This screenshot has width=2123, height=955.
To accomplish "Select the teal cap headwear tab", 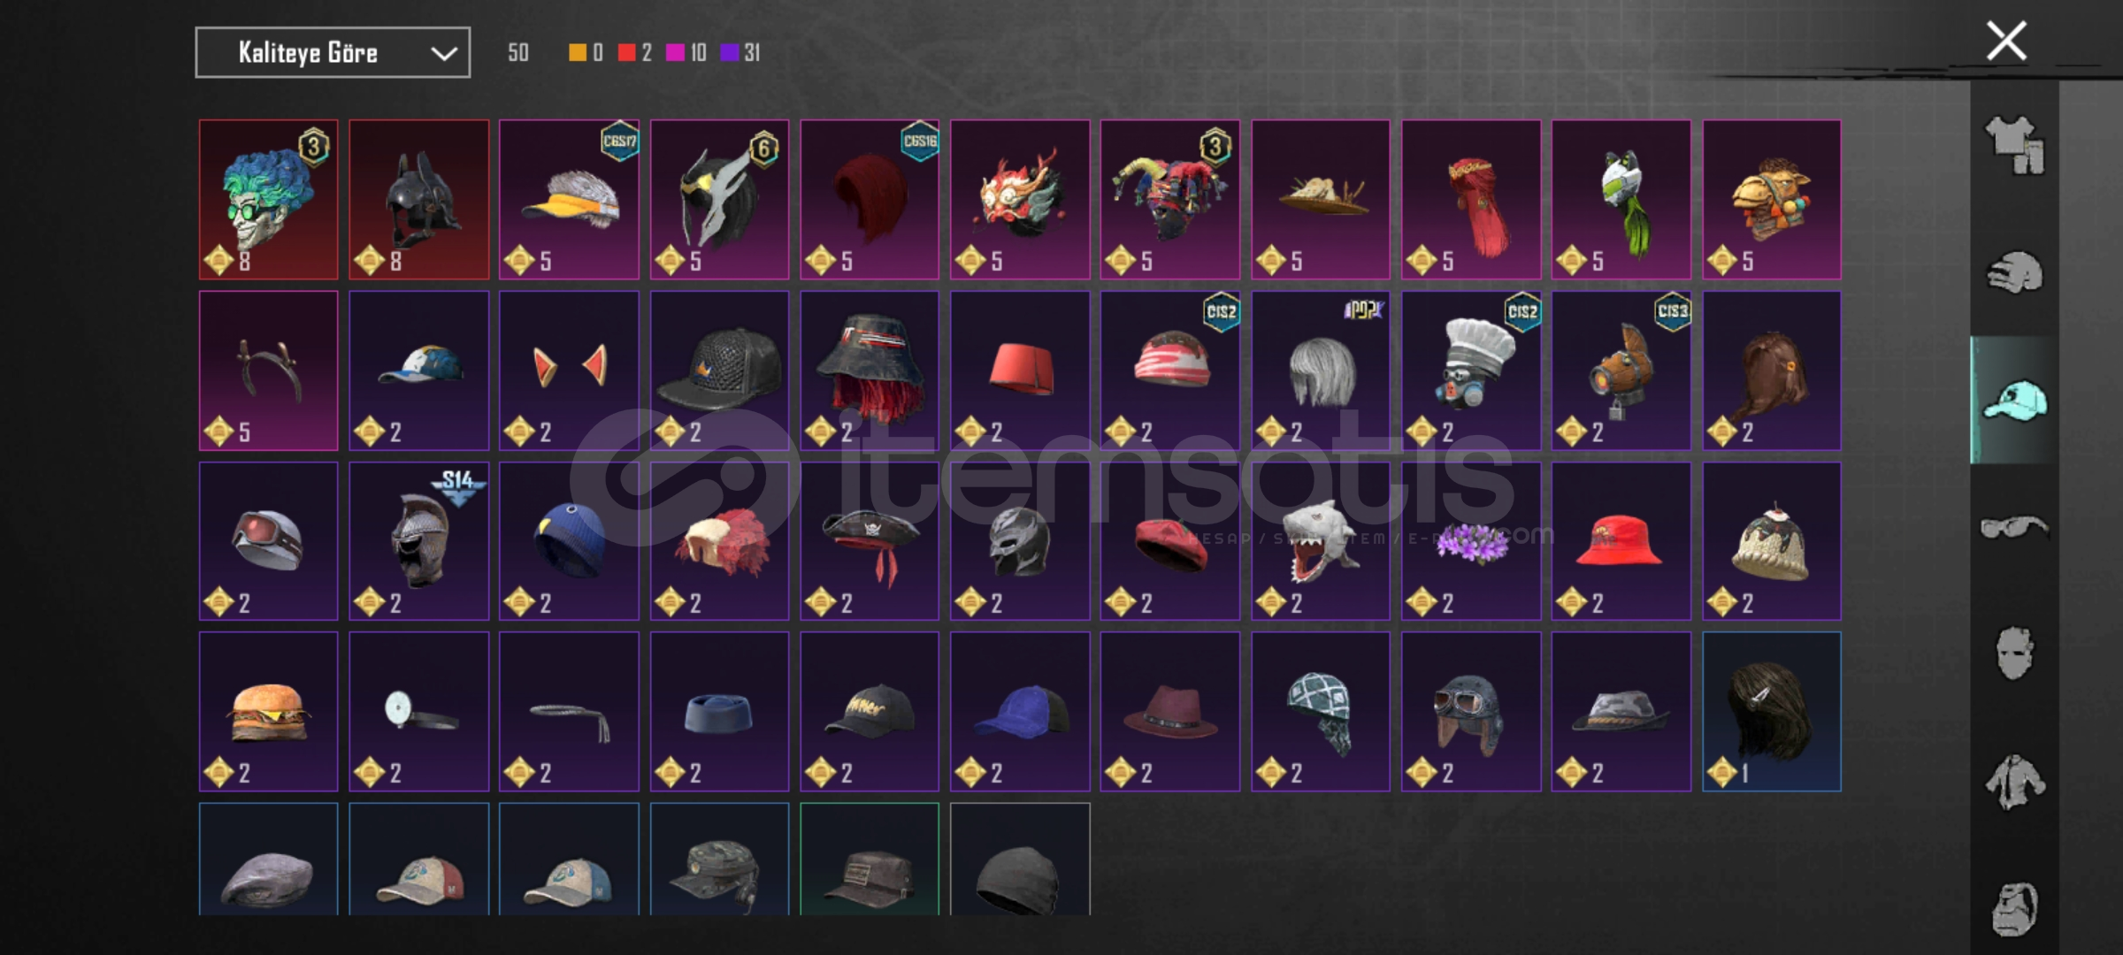I will (2014, 401).
